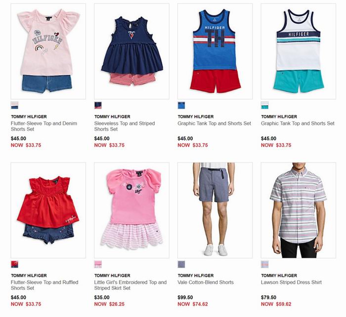Select the white and teal color swatch
Image resolution: width=346 pixels, height=317 pixels.
click(265, 105)
